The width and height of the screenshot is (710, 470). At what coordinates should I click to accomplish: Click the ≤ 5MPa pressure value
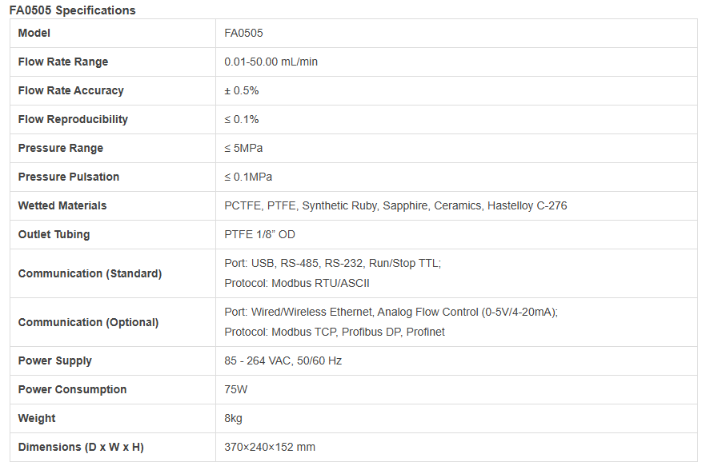243,148
